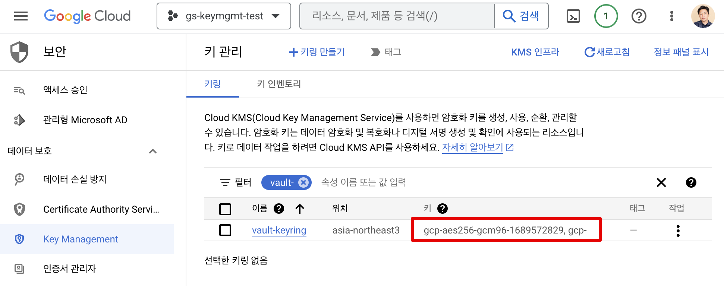The height and width of the screenshot is (286, 724).
Task: Click the 태그 button
Action: [x=386, y=52]
